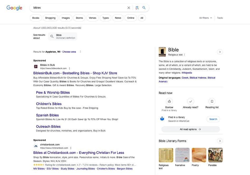250x175 pixels.
Task: Open three-dot menu next to Religious text
Action: [185, 55]
